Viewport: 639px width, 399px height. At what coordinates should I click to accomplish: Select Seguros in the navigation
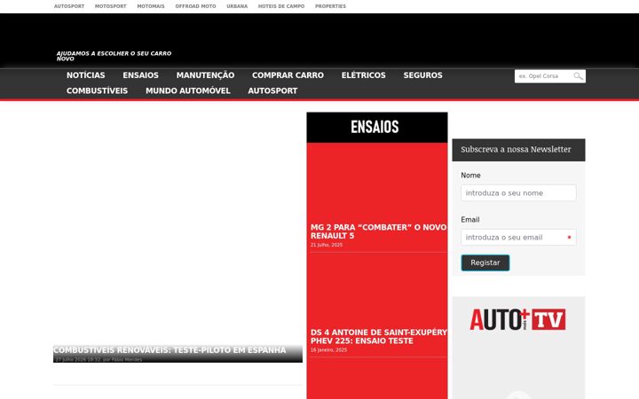tap(423, 75)
